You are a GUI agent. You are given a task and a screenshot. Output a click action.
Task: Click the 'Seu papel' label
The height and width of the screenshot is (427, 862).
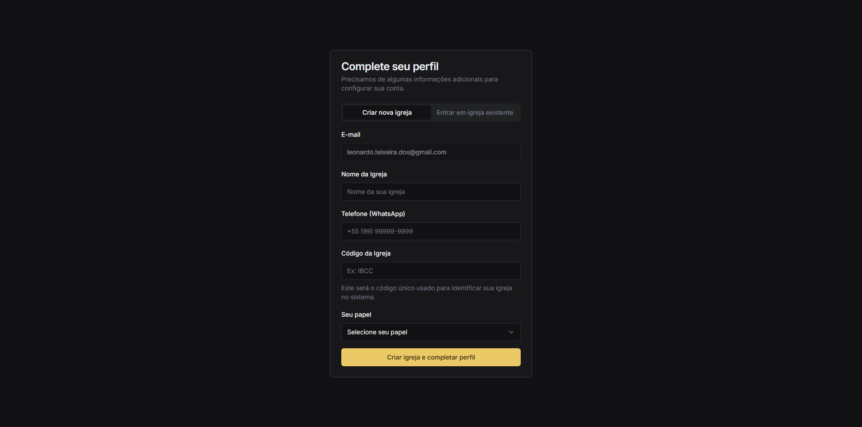pyautogui.click(x=356, y=315)
